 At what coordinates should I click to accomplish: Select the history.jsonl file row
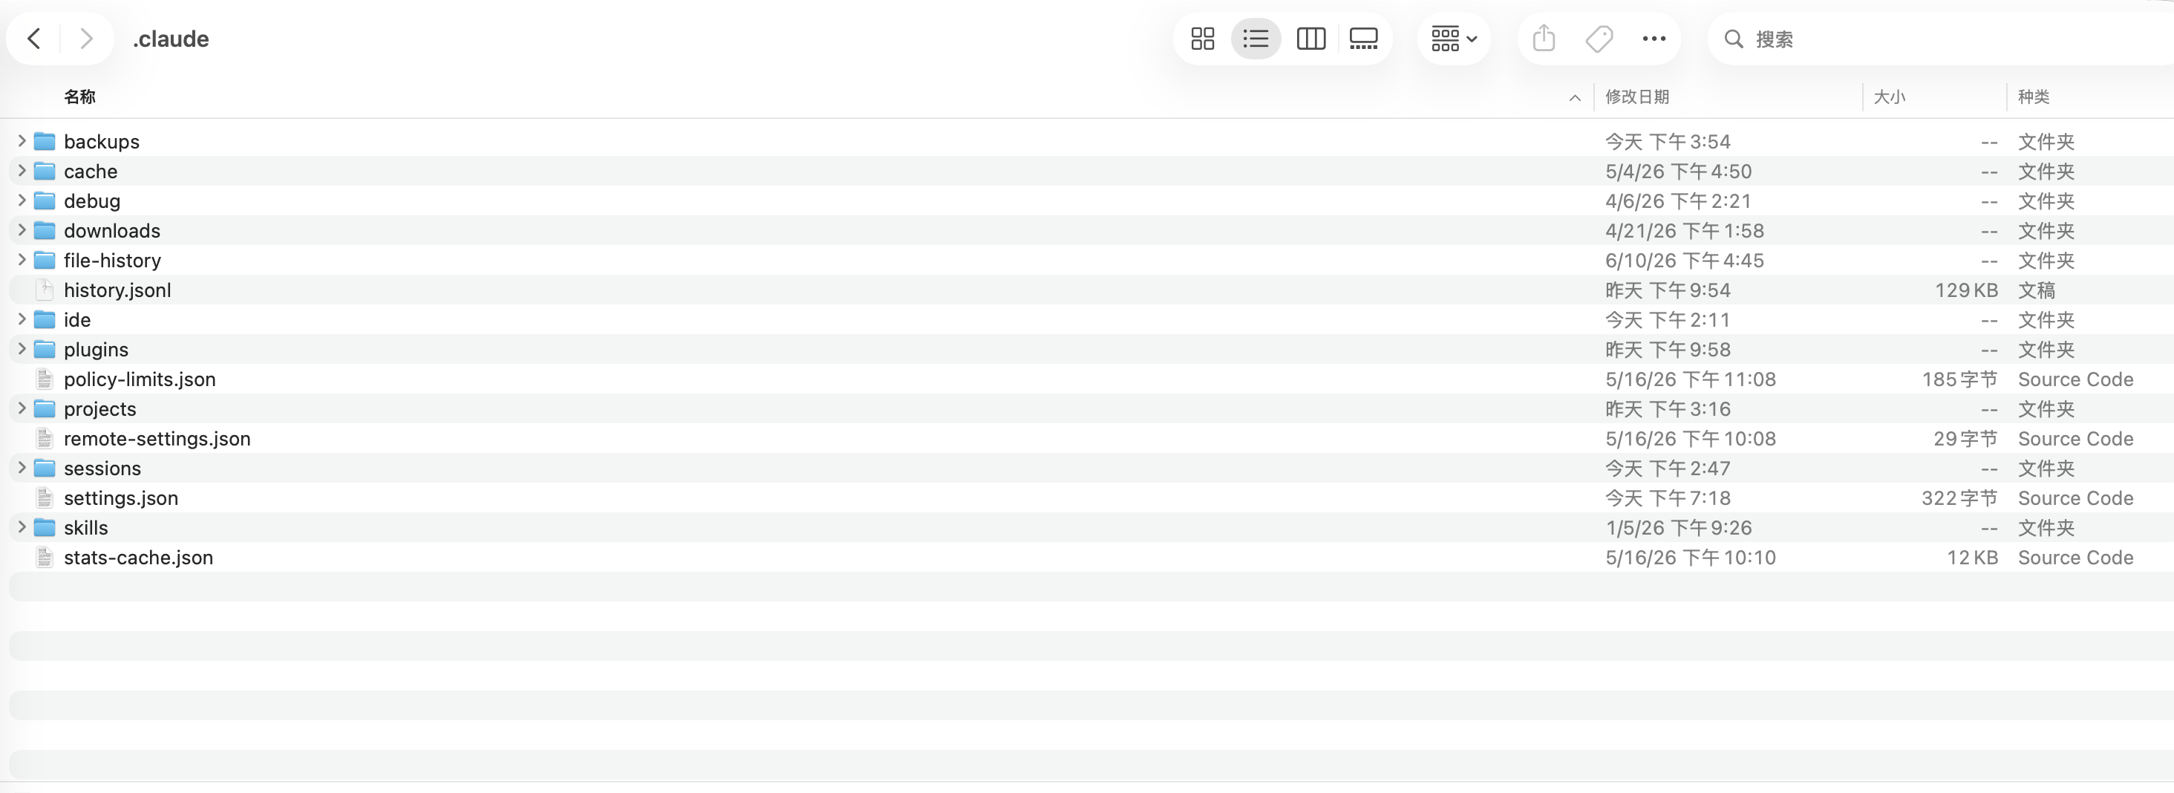click(x=1087, y=290)
